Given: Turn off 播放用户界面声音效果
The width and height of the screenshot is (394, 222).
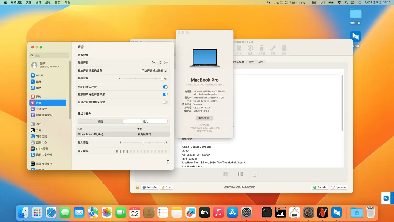Looking at the screenshot, I should (x=165, y=94).
